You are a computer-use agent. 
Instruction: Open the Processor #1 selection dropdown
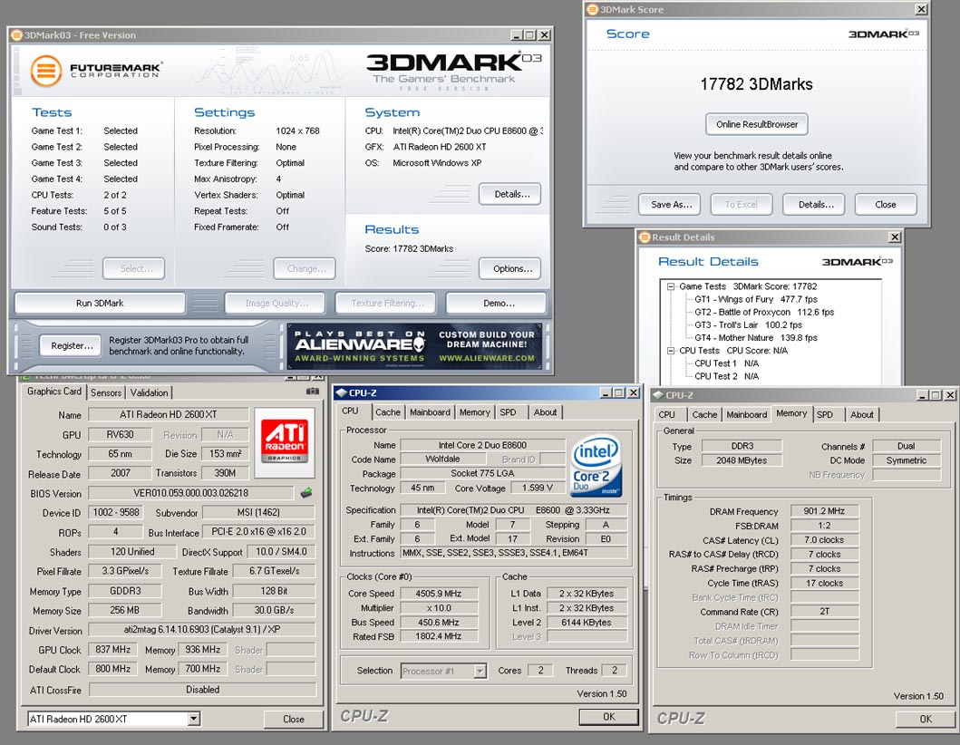point(480,671)
